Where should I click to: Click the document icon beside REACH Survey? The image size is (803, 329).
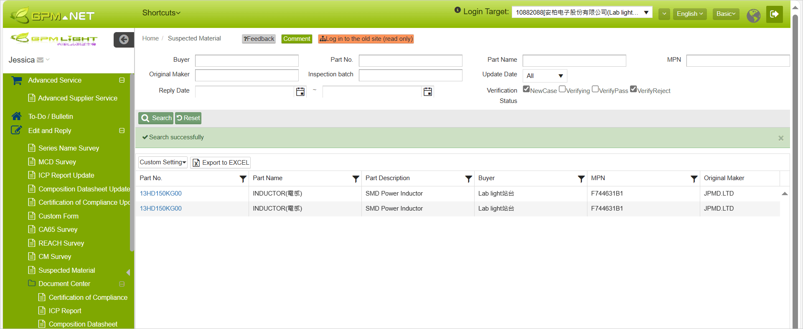pyautogui.click(x=31, y=243)
